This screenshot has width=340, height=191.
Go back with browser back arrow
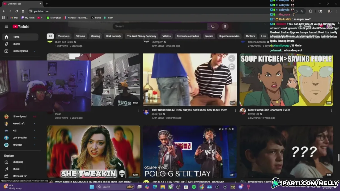click(4, 11)
